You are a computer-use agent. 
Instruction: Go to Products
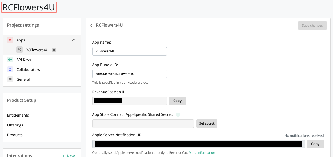click(15, 135)
